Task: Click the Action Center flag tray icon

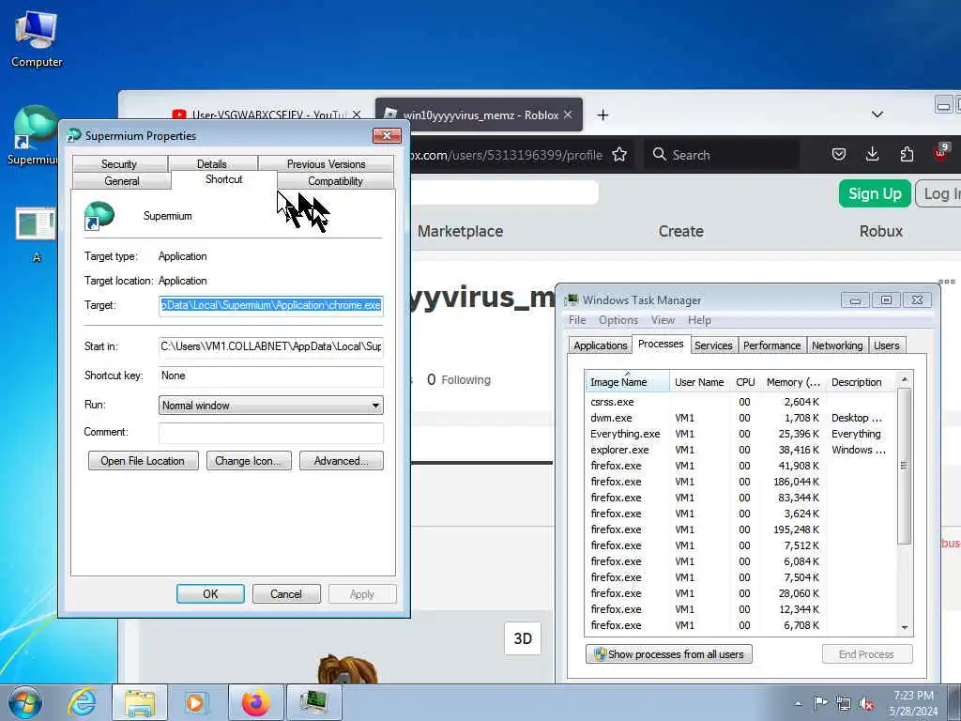Action: click(x=820, y=703)
